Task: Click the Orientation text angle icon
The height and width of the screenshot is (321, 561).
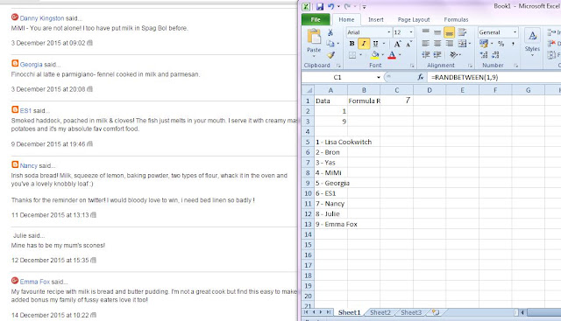Action: pos(453,54)
